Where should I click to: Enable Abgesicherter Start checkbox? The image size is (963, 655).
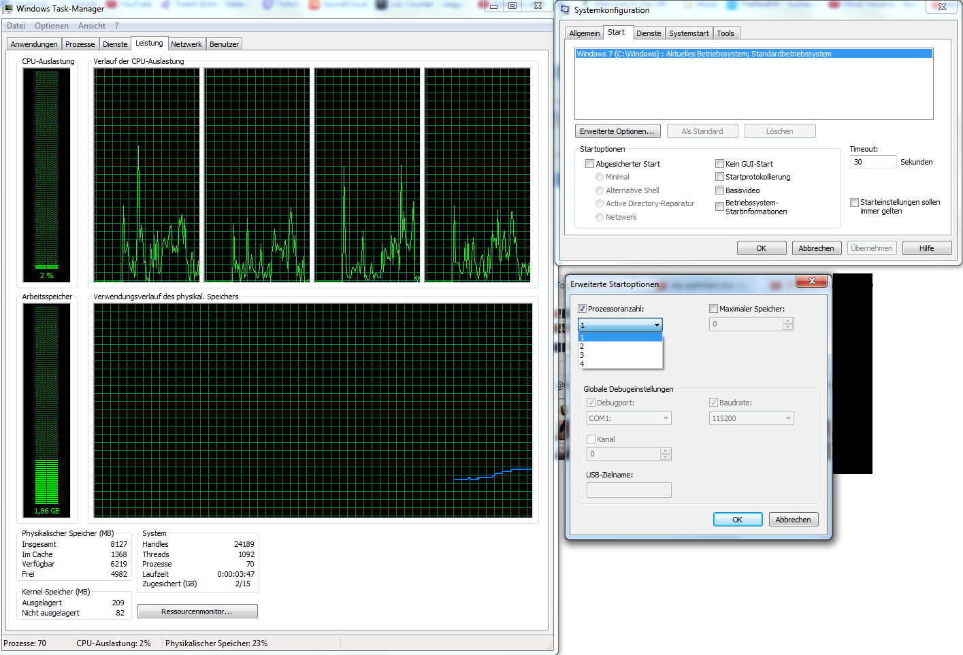pyautogui.click(x=590, y=164)
